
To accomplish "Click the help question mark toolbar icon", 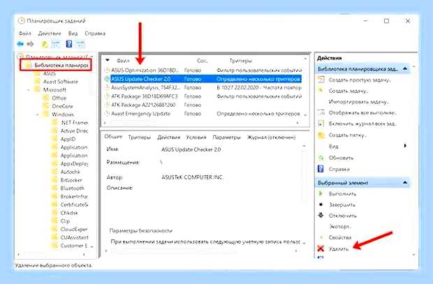I will click(x=69, y=44).
